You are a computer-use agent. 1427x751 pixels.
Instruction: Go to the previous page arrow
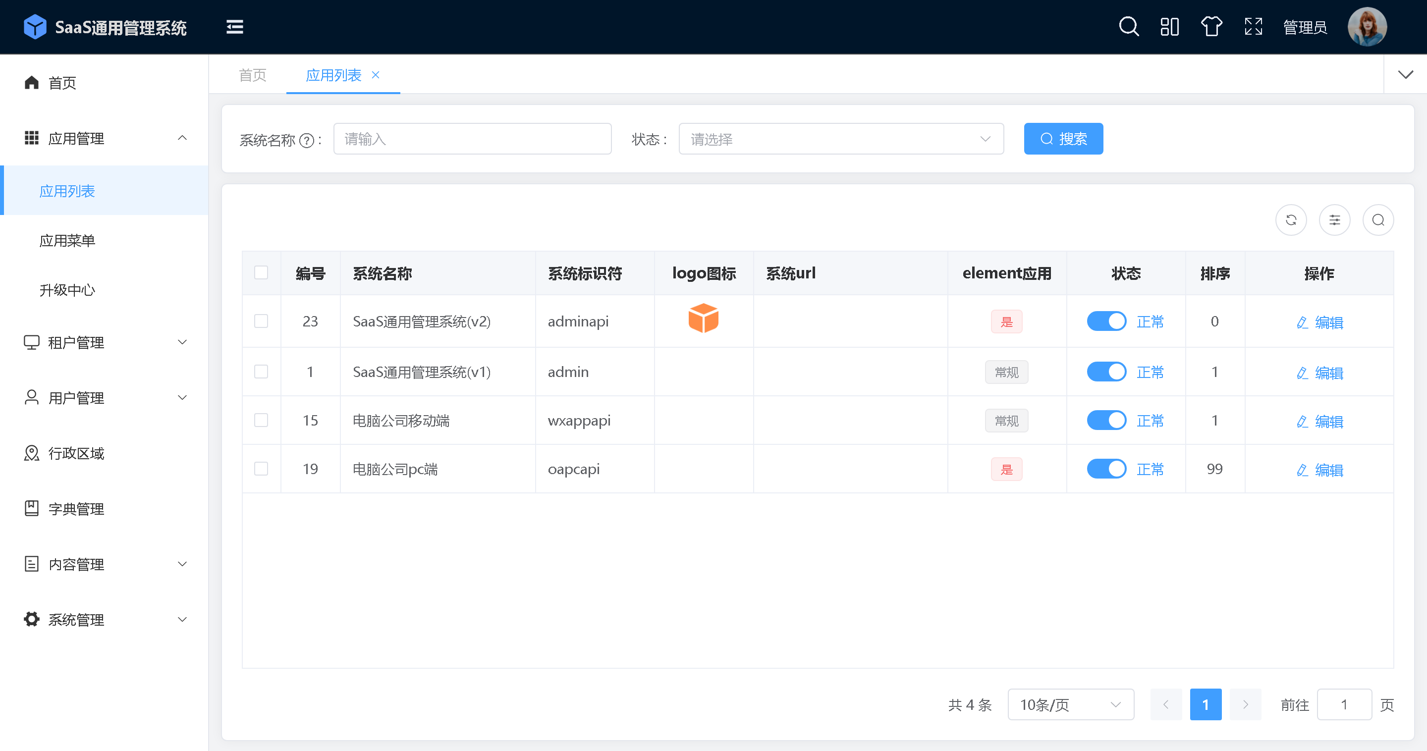1166,704
